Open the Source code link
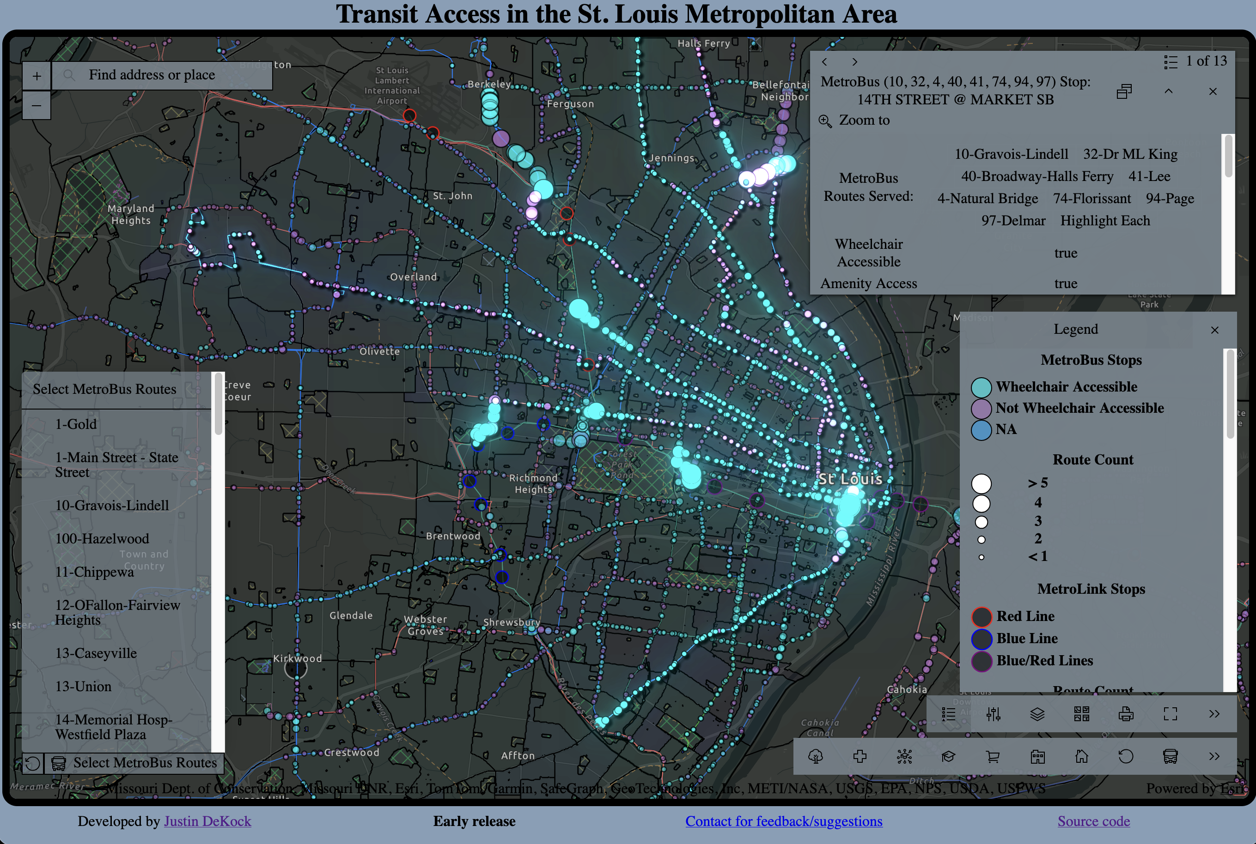Screen dimensions: 1256x844 click(1093, 821)
